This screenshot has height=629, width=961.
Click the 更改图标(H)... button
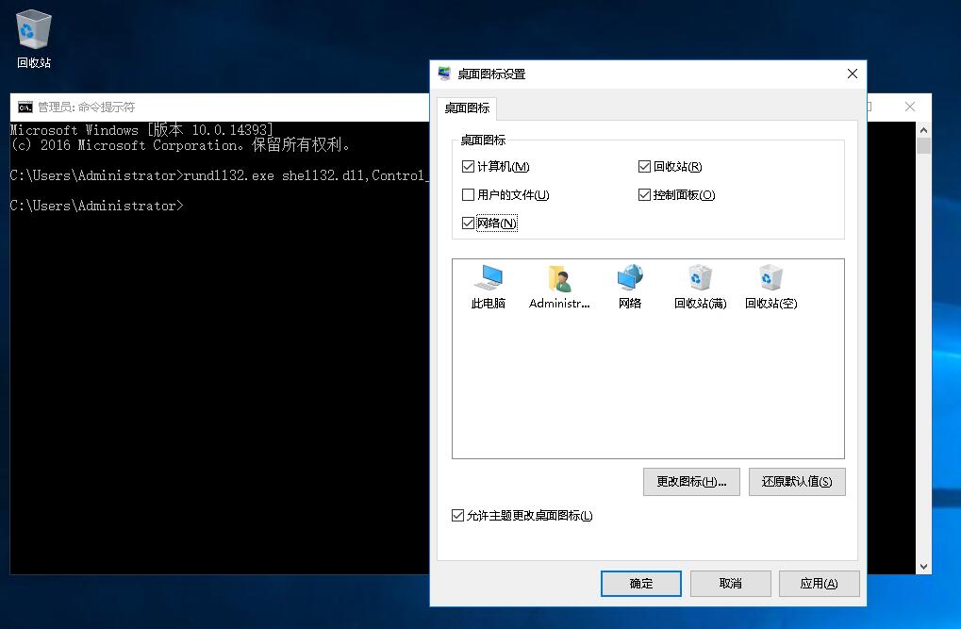tap(691, 482)
